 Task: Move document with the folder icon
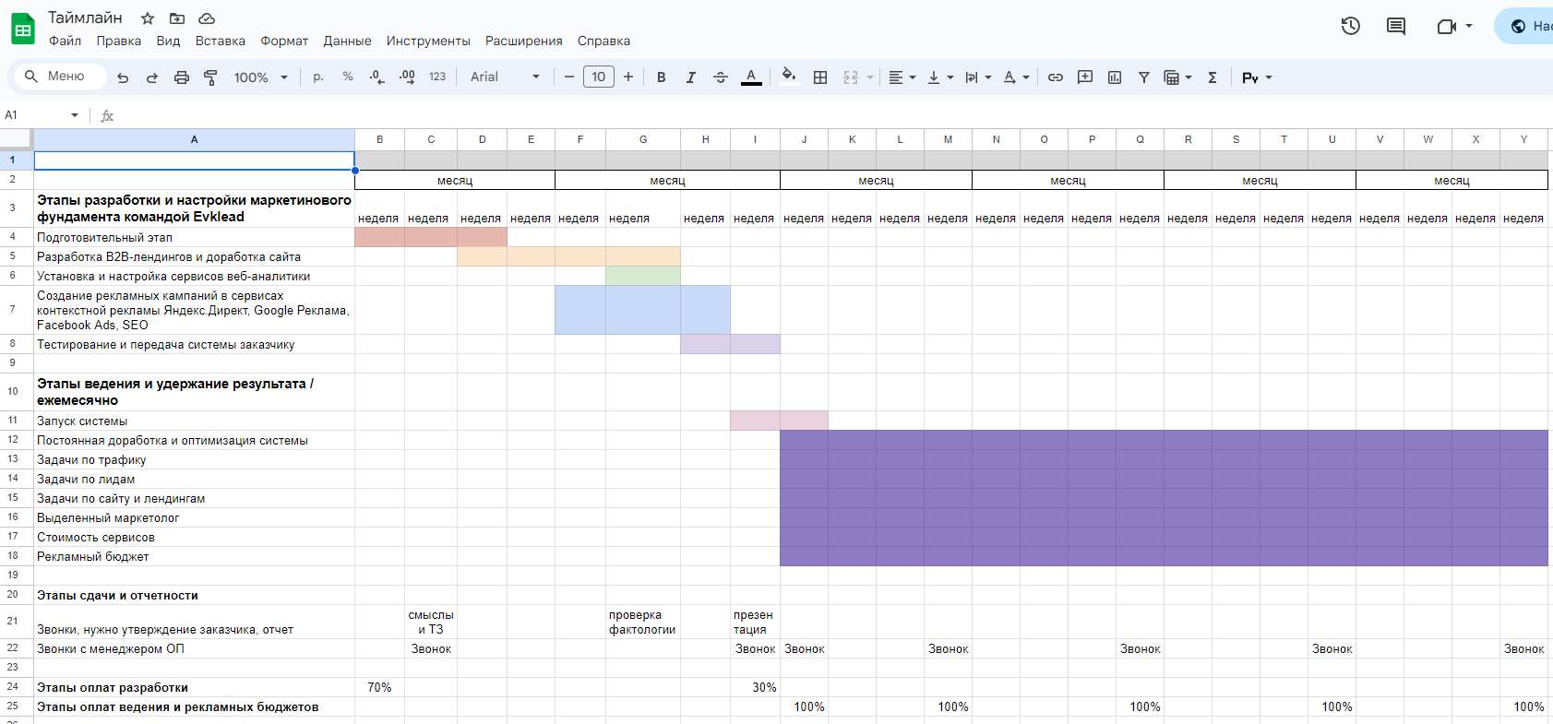pos(177,18)
